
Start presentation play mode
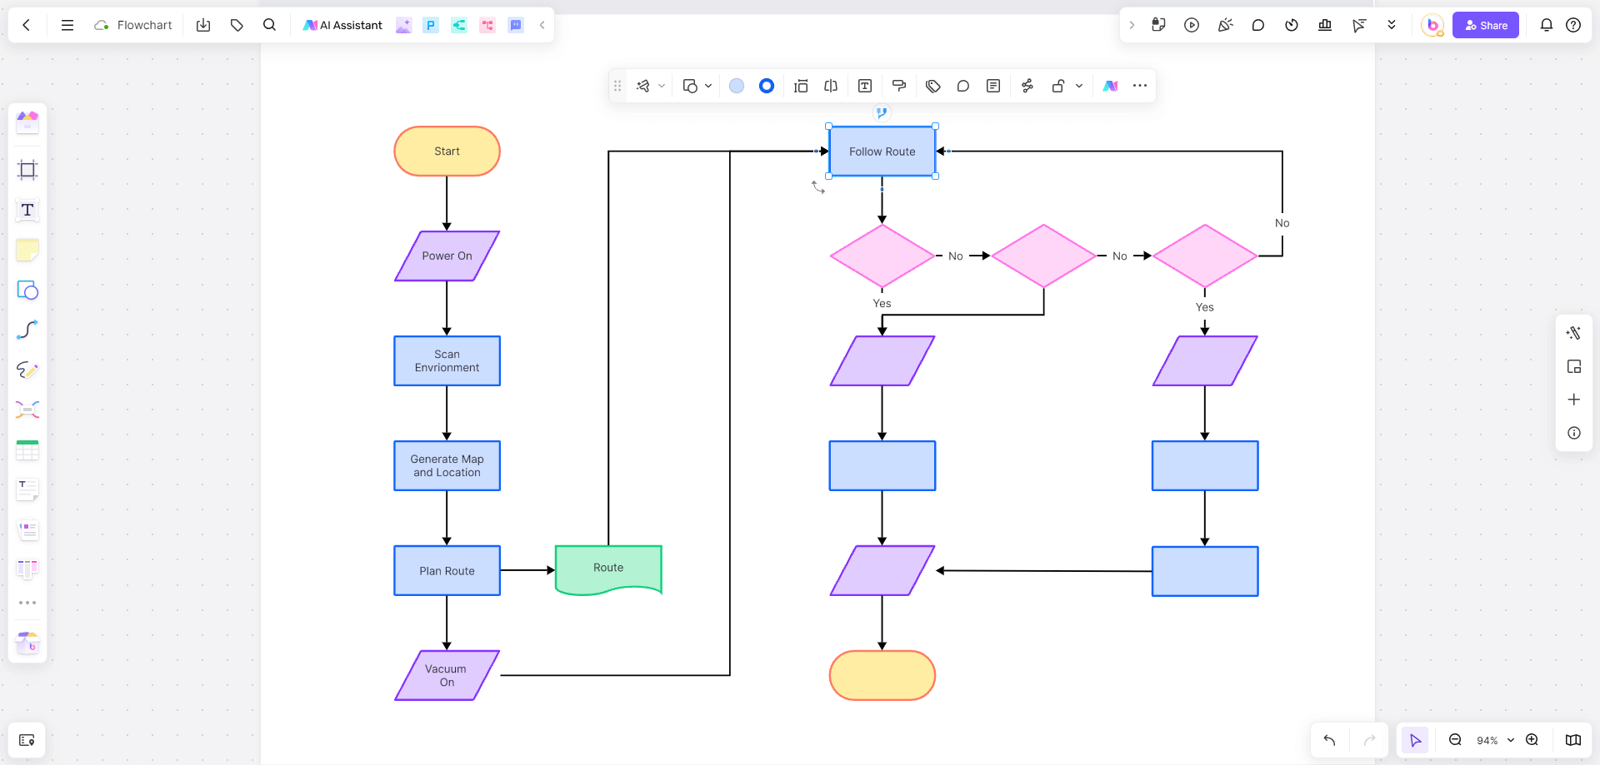click(1192, 25)
